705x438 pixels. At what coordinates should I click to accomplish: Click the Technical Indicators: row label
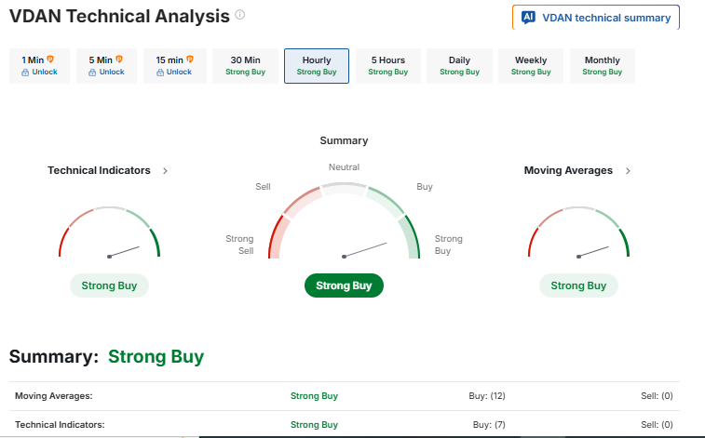coord(60,425)
